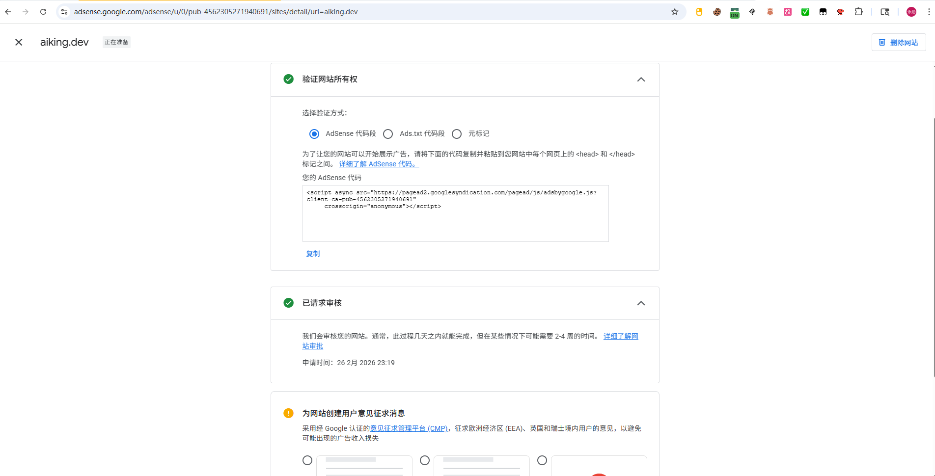Click the 正在准备 status badge

point(116,42)
